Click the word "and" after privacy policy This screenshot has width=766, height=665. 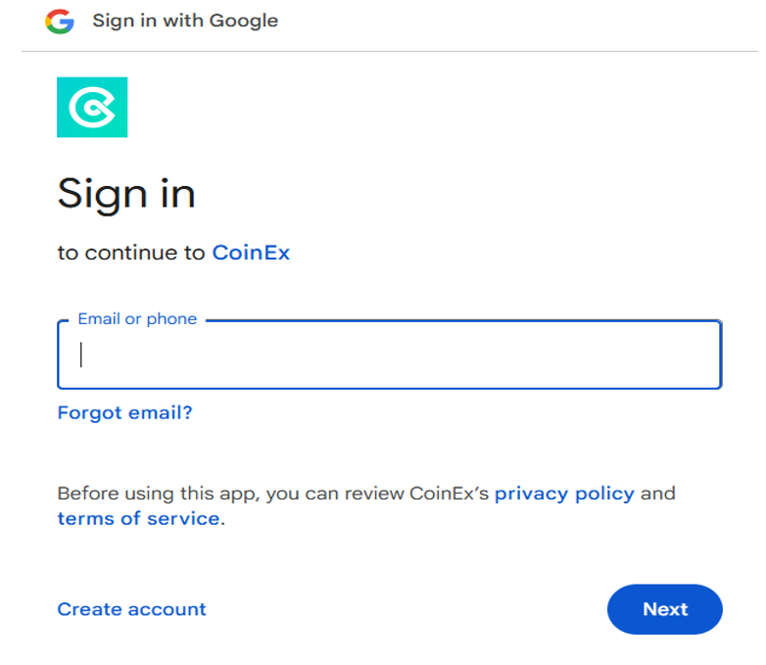[x=658, y=494]
